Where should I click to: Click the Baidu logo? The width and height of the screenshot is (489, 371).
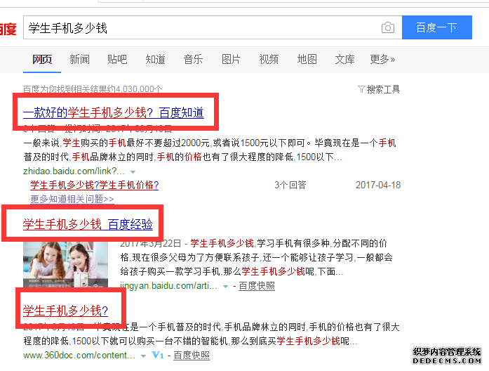(x=8, y=29)
